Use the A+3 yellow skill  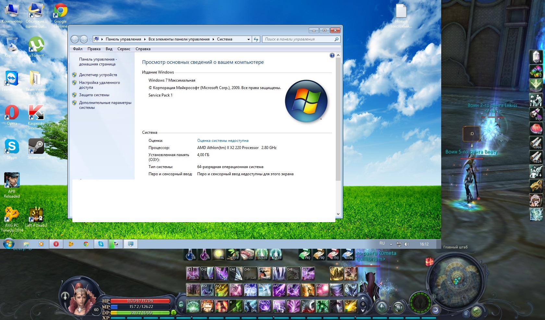pyautogui.click(x=222, y=290)
